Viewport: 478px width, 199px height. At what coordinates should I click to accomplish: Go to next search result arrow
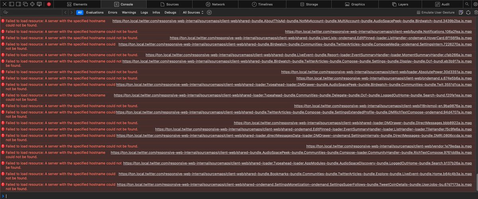click(72, 12)
